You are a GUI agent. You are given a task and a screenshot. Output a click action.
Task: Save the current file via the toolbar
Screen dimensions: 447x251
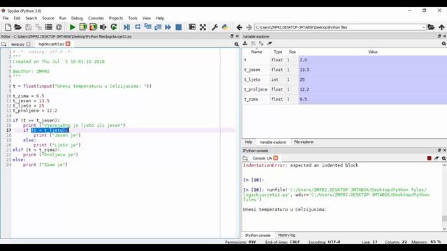[x=28, y=27]
